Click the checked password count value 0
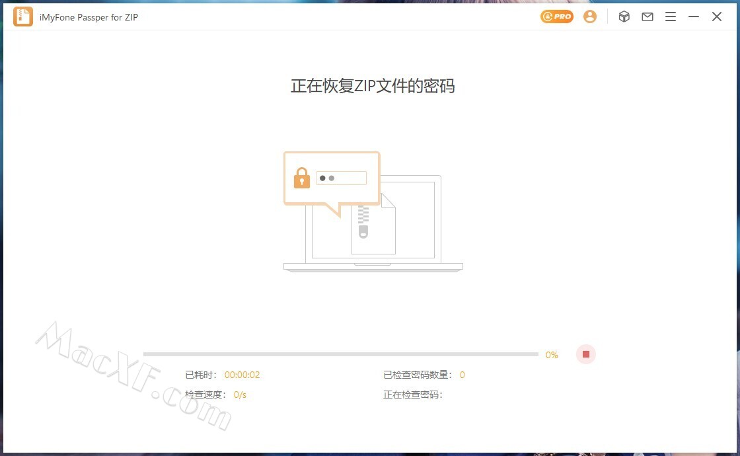Viewport: 740px width, 456px height. (462, 375)
